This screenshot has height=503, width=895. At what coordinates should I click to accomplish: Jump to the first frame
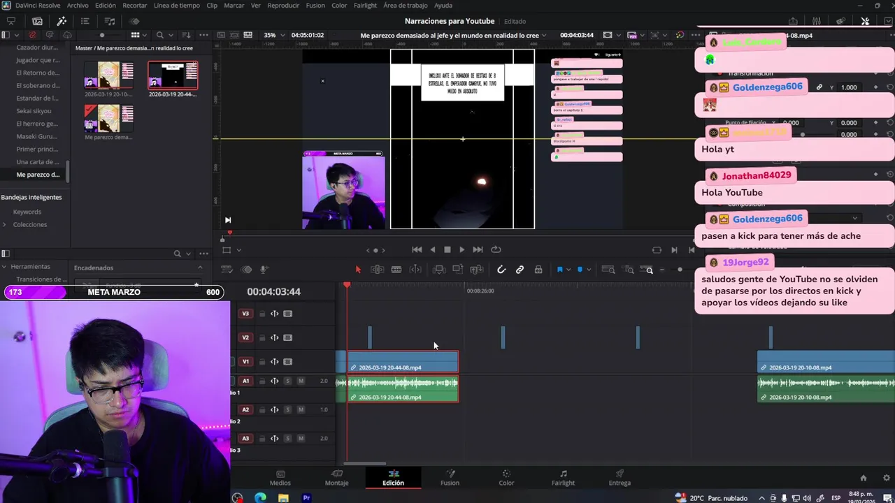point(417,249)
